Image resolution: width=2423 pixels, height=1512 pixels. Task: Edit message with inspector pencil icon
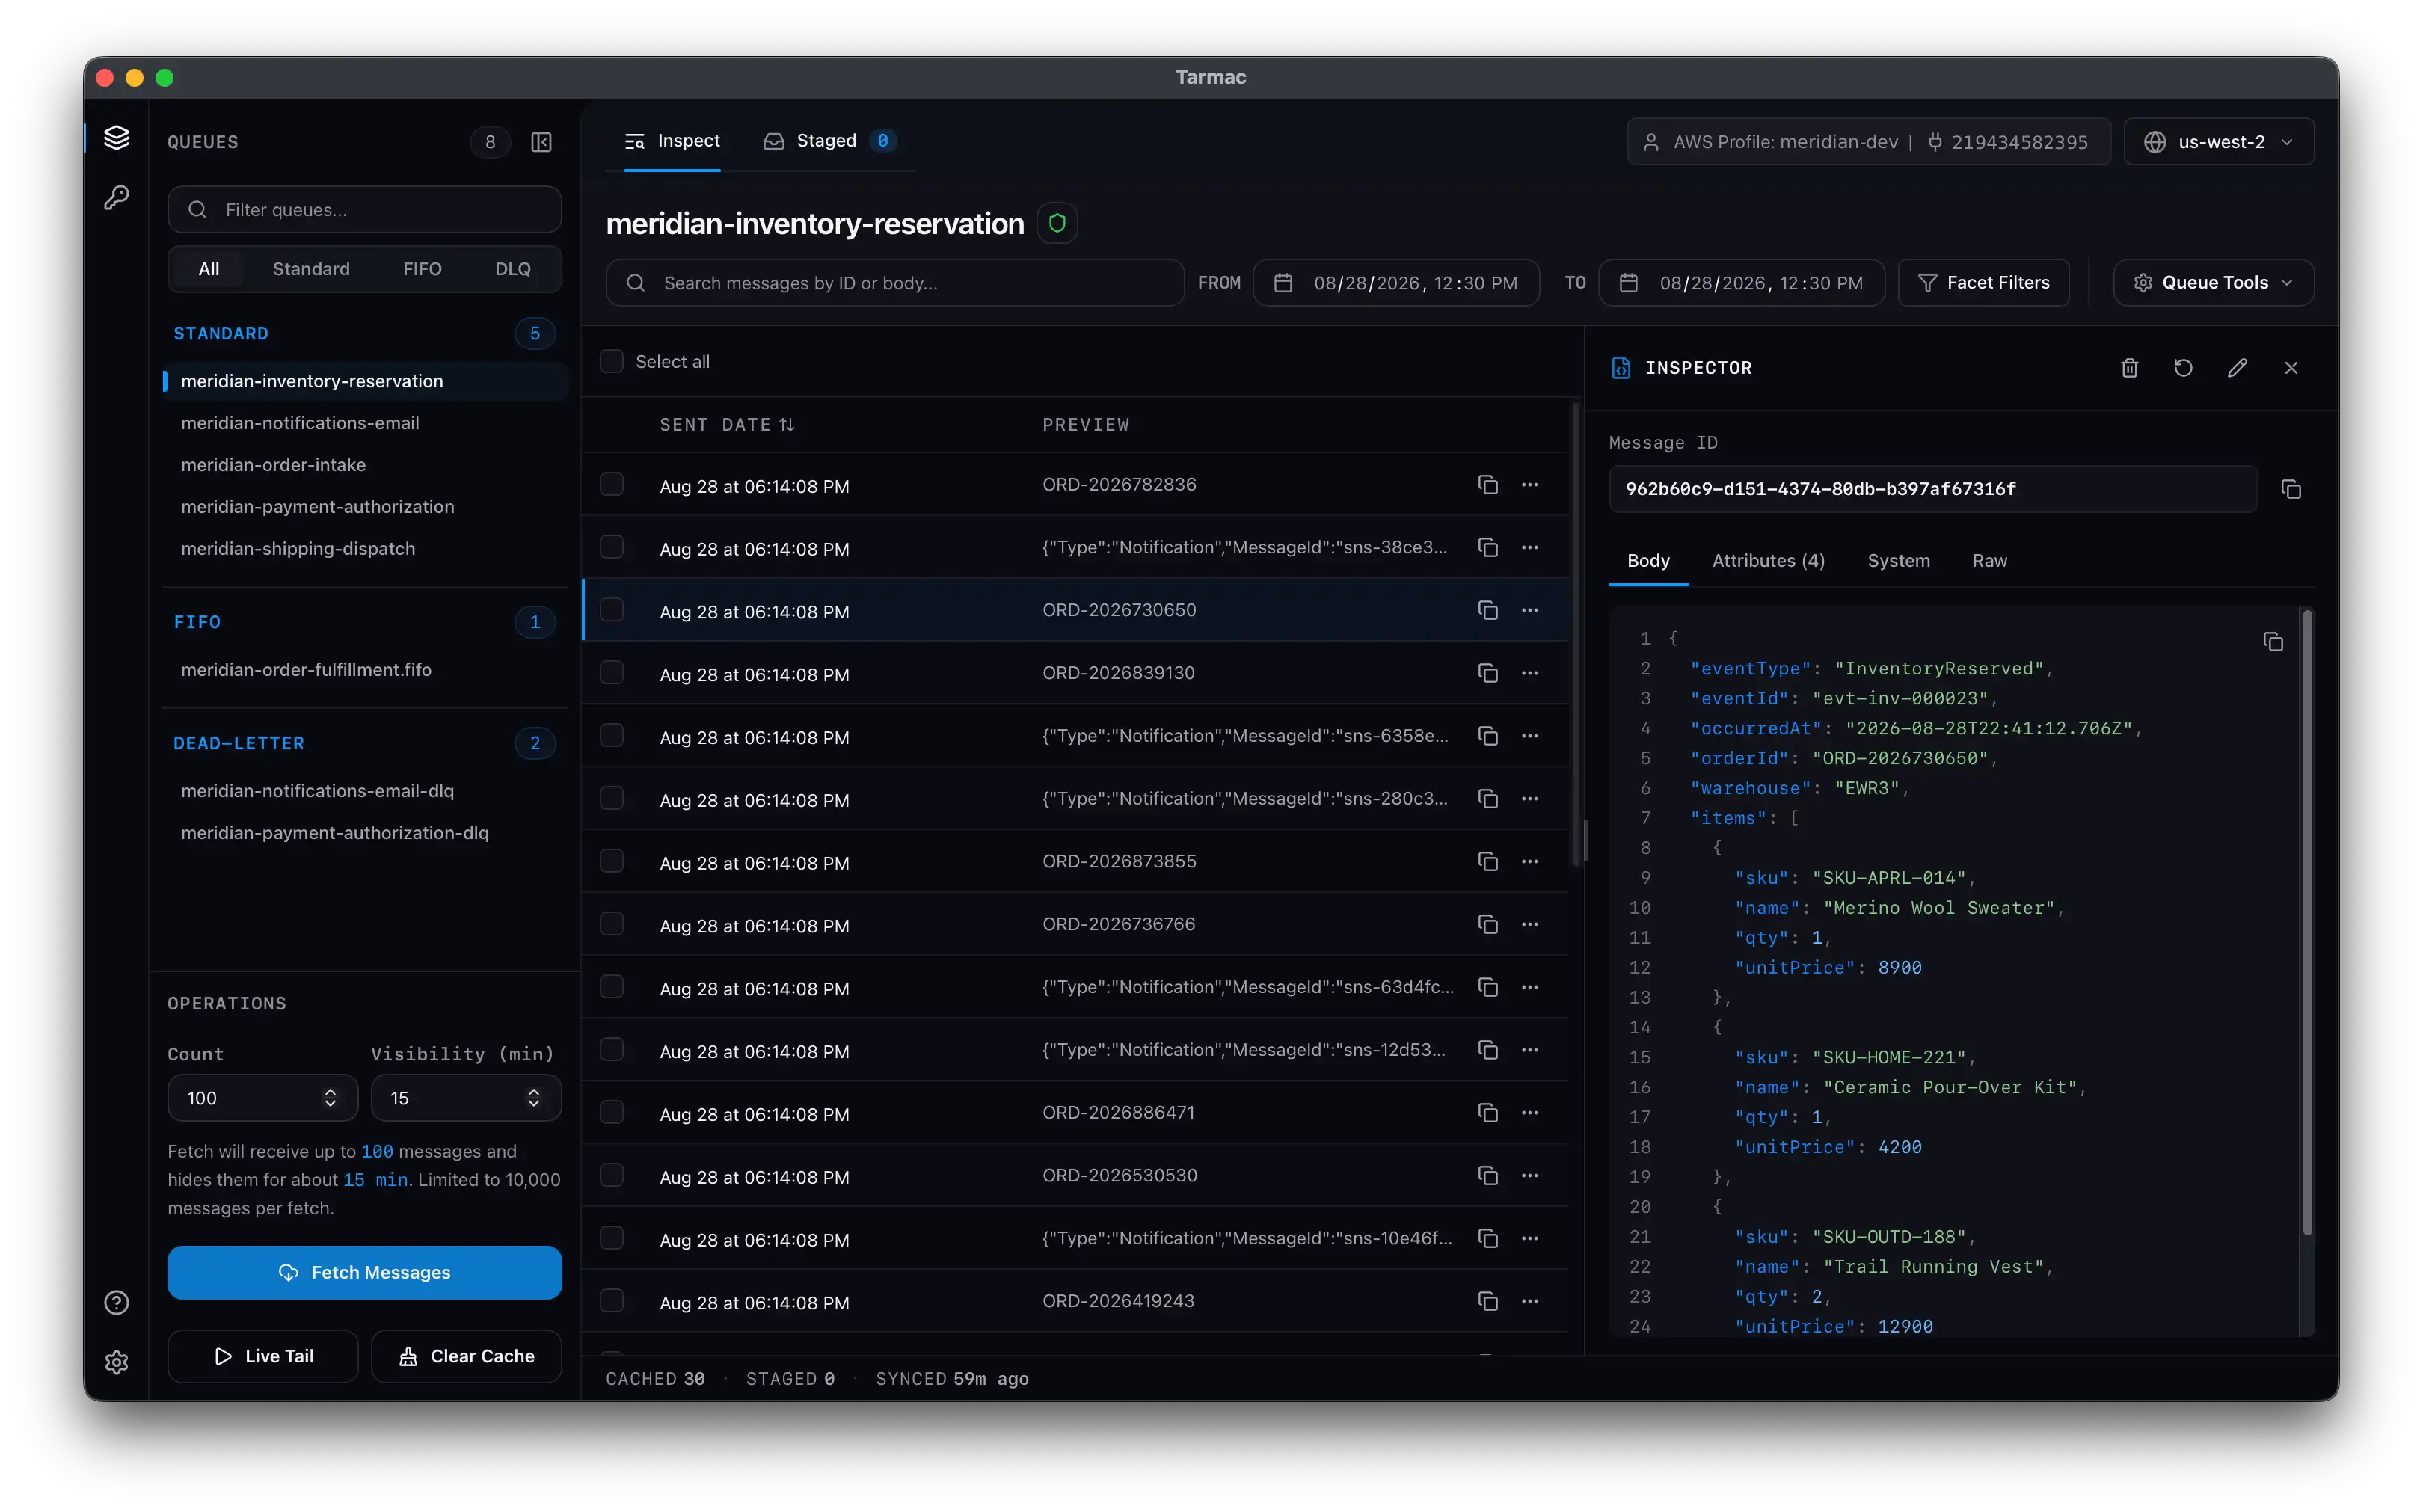pos(2237,368)
